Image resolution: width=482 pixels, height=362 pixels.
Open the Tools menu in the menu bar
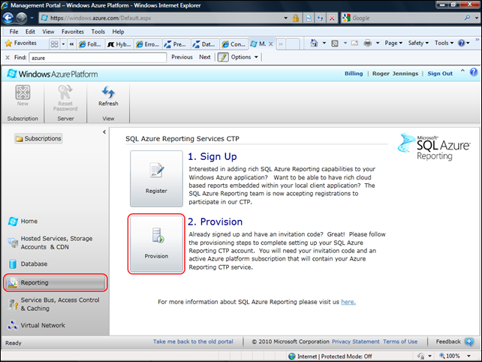pos(98,32)
